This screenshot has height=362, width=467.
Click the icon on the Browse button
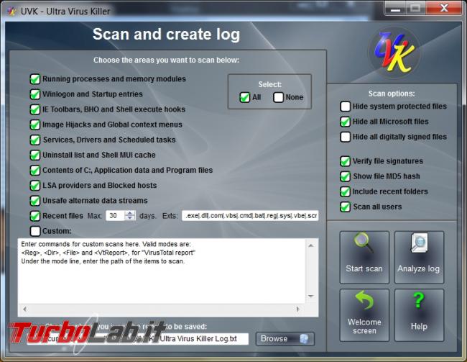(304, 339)
